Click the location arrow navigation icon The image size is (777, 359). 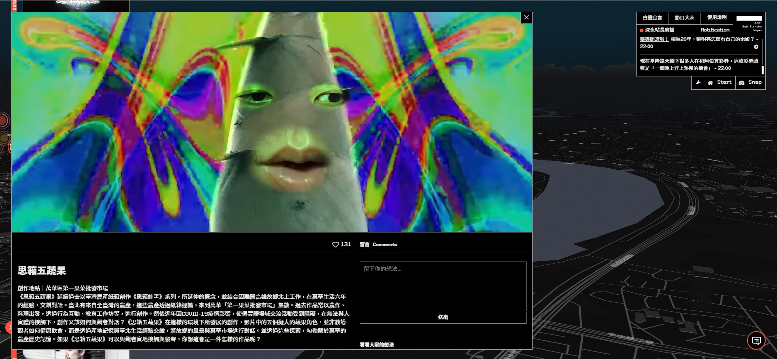698,82
